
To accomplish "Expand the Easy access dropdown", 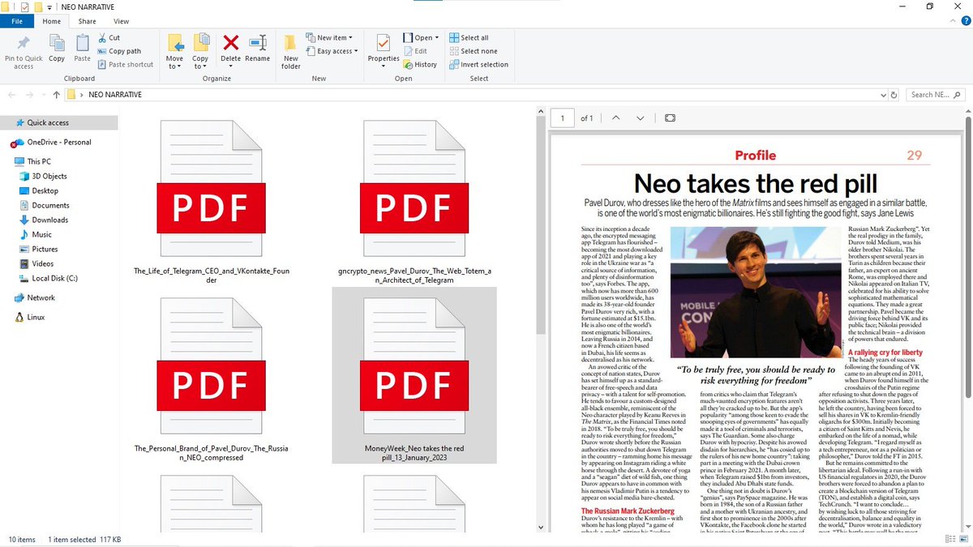I will [332, 51].
